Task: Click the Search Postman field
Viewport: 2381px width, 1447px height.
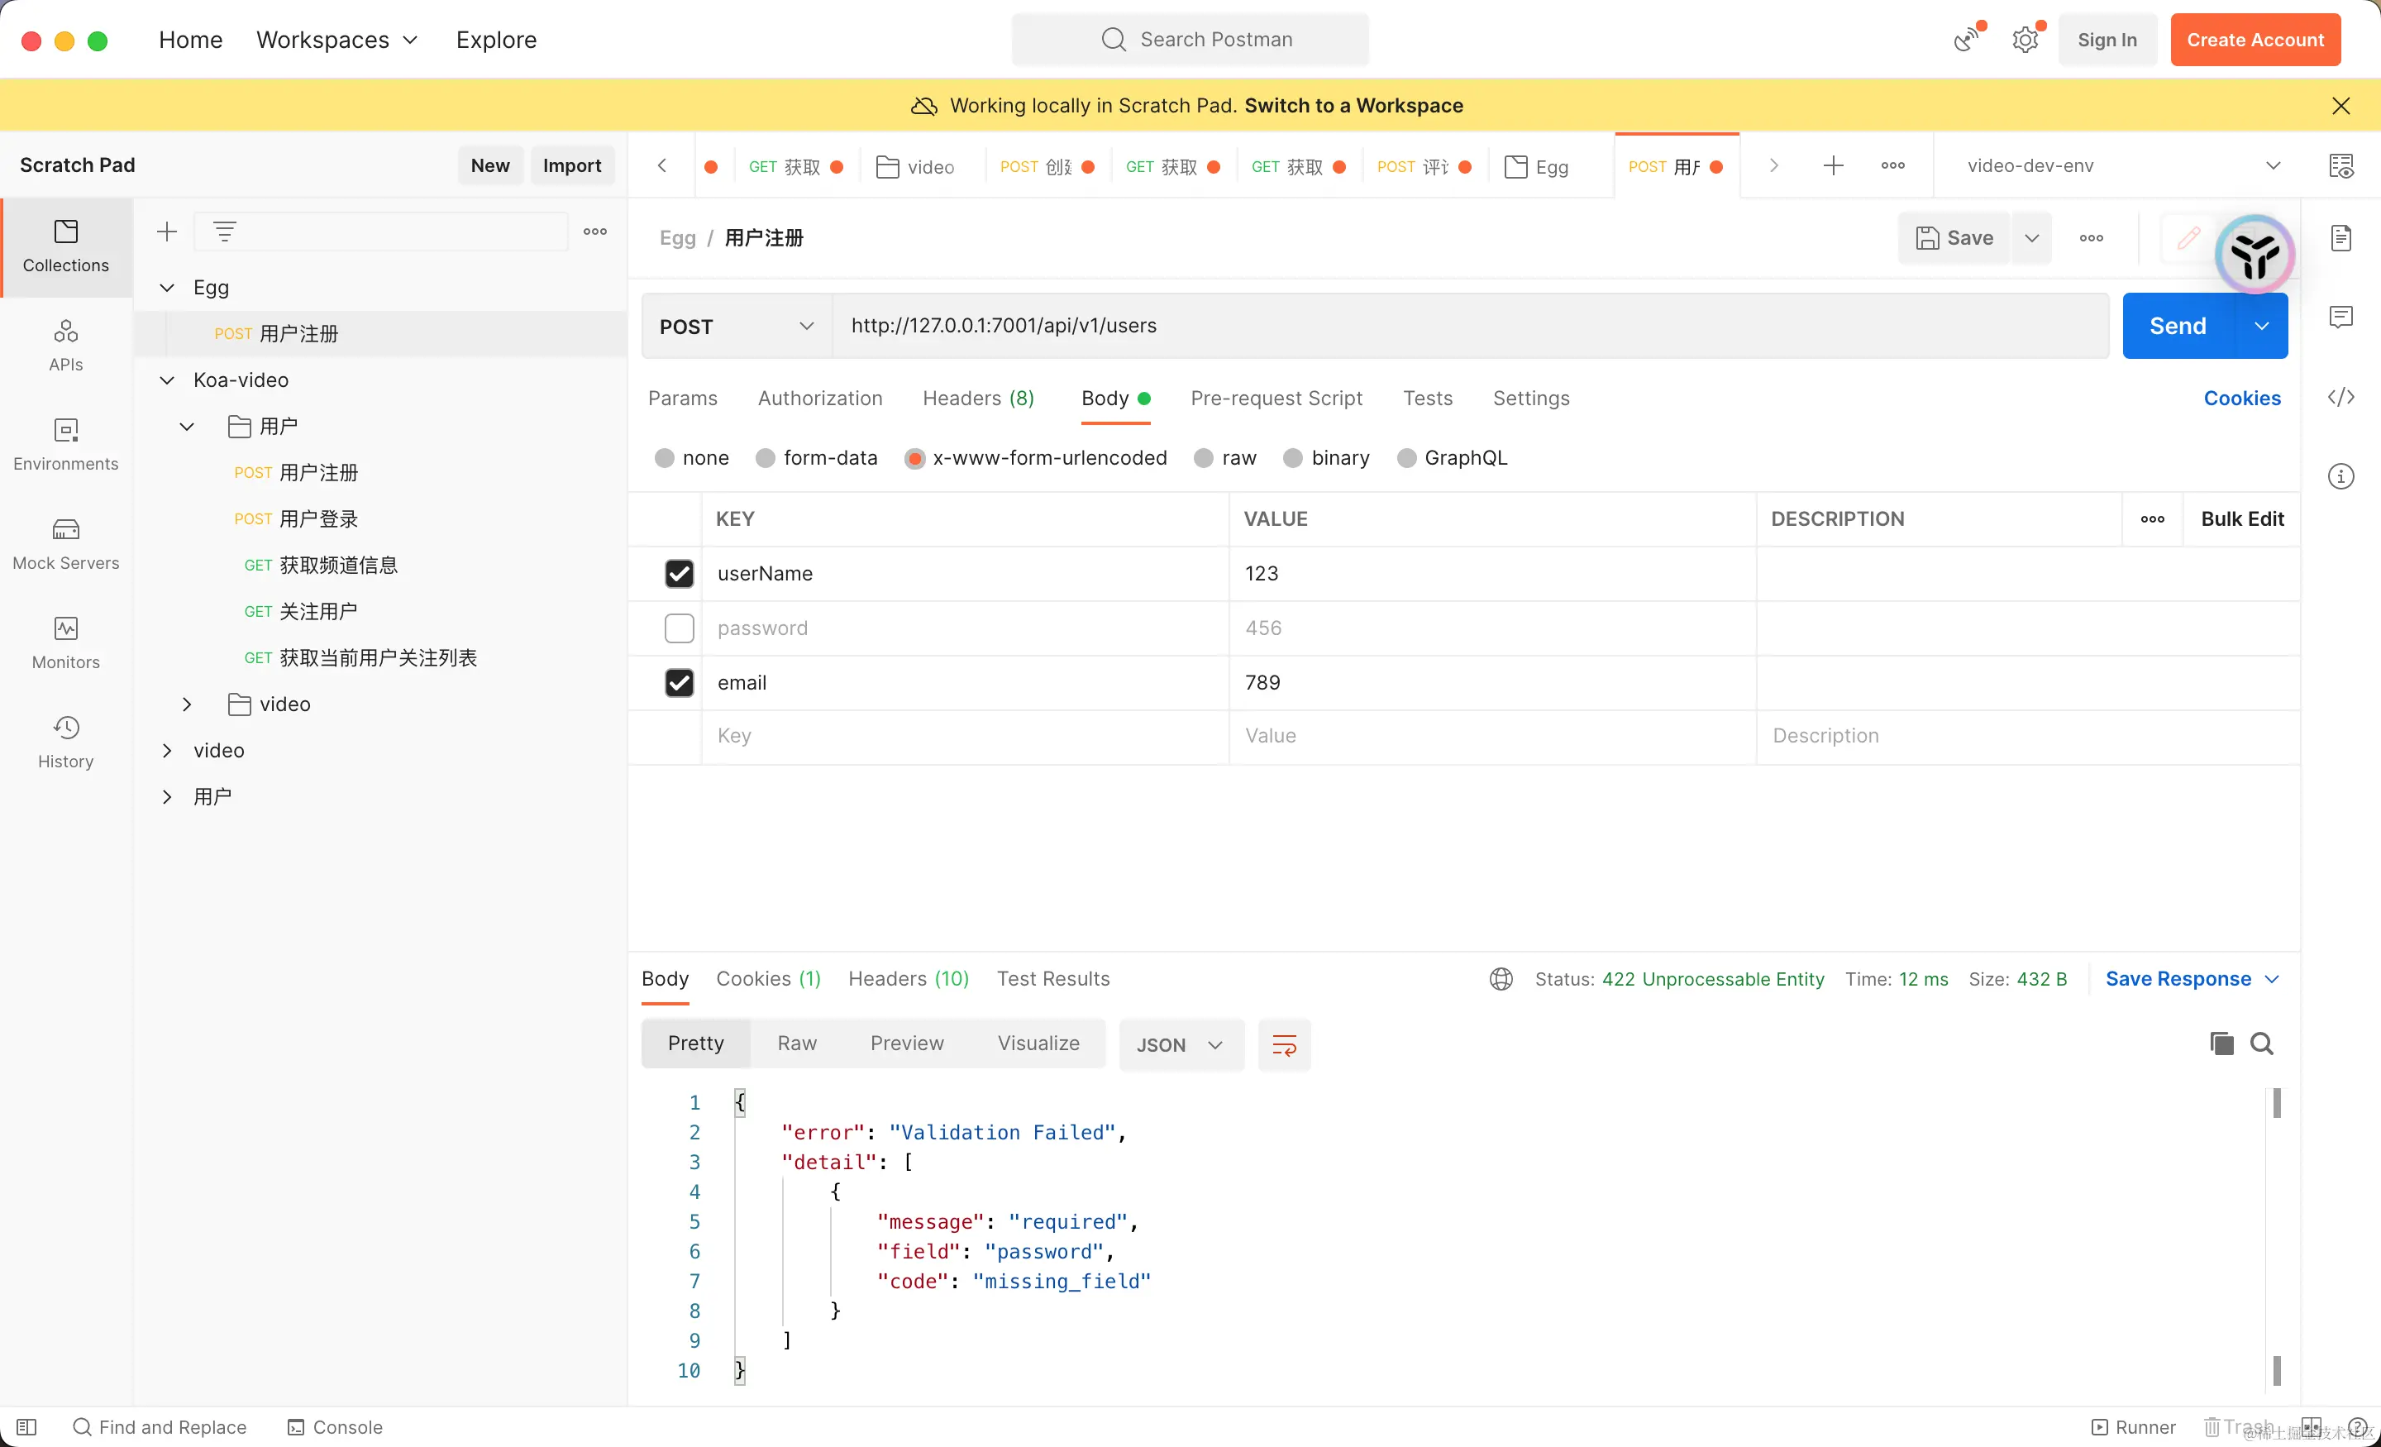Action: pyautogui.click(x=1190, y=40)
